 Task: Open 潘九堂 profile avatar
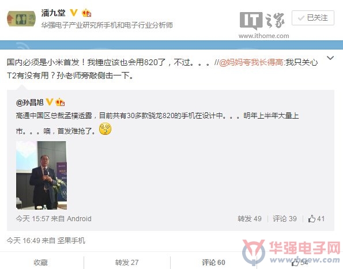(x=21, y=19)
